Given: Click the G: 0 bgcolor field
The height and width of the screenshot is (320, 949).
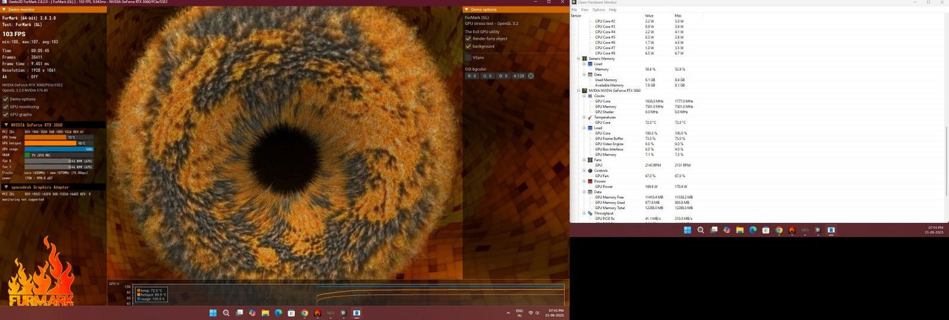Looking at the screenshot, I should tap(487, 75).
